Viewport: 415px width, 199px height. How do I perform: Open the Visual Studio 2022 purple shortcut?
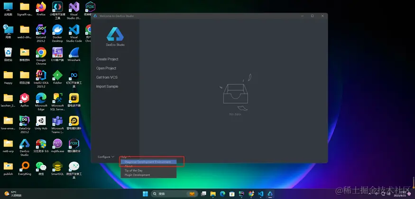click(x=74, y=10)
